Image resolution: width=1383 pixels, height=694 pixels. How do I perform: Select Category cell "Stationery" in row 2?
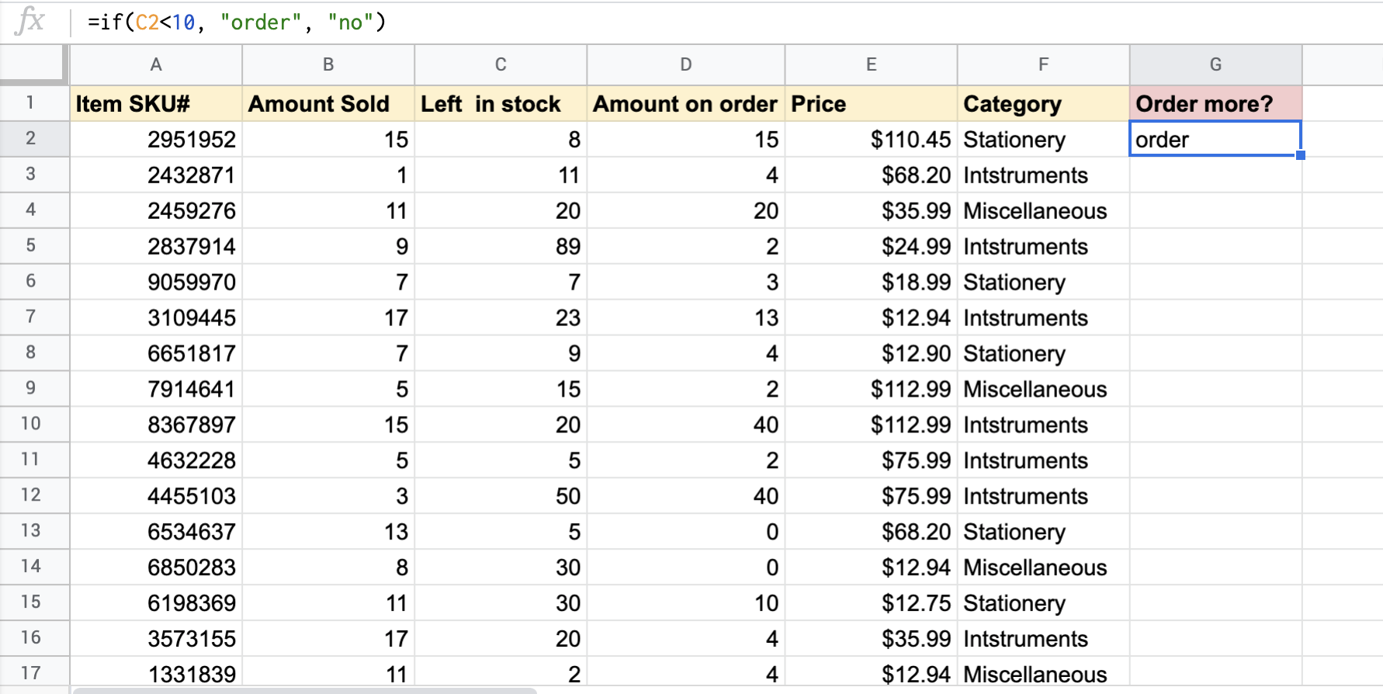1043,139
